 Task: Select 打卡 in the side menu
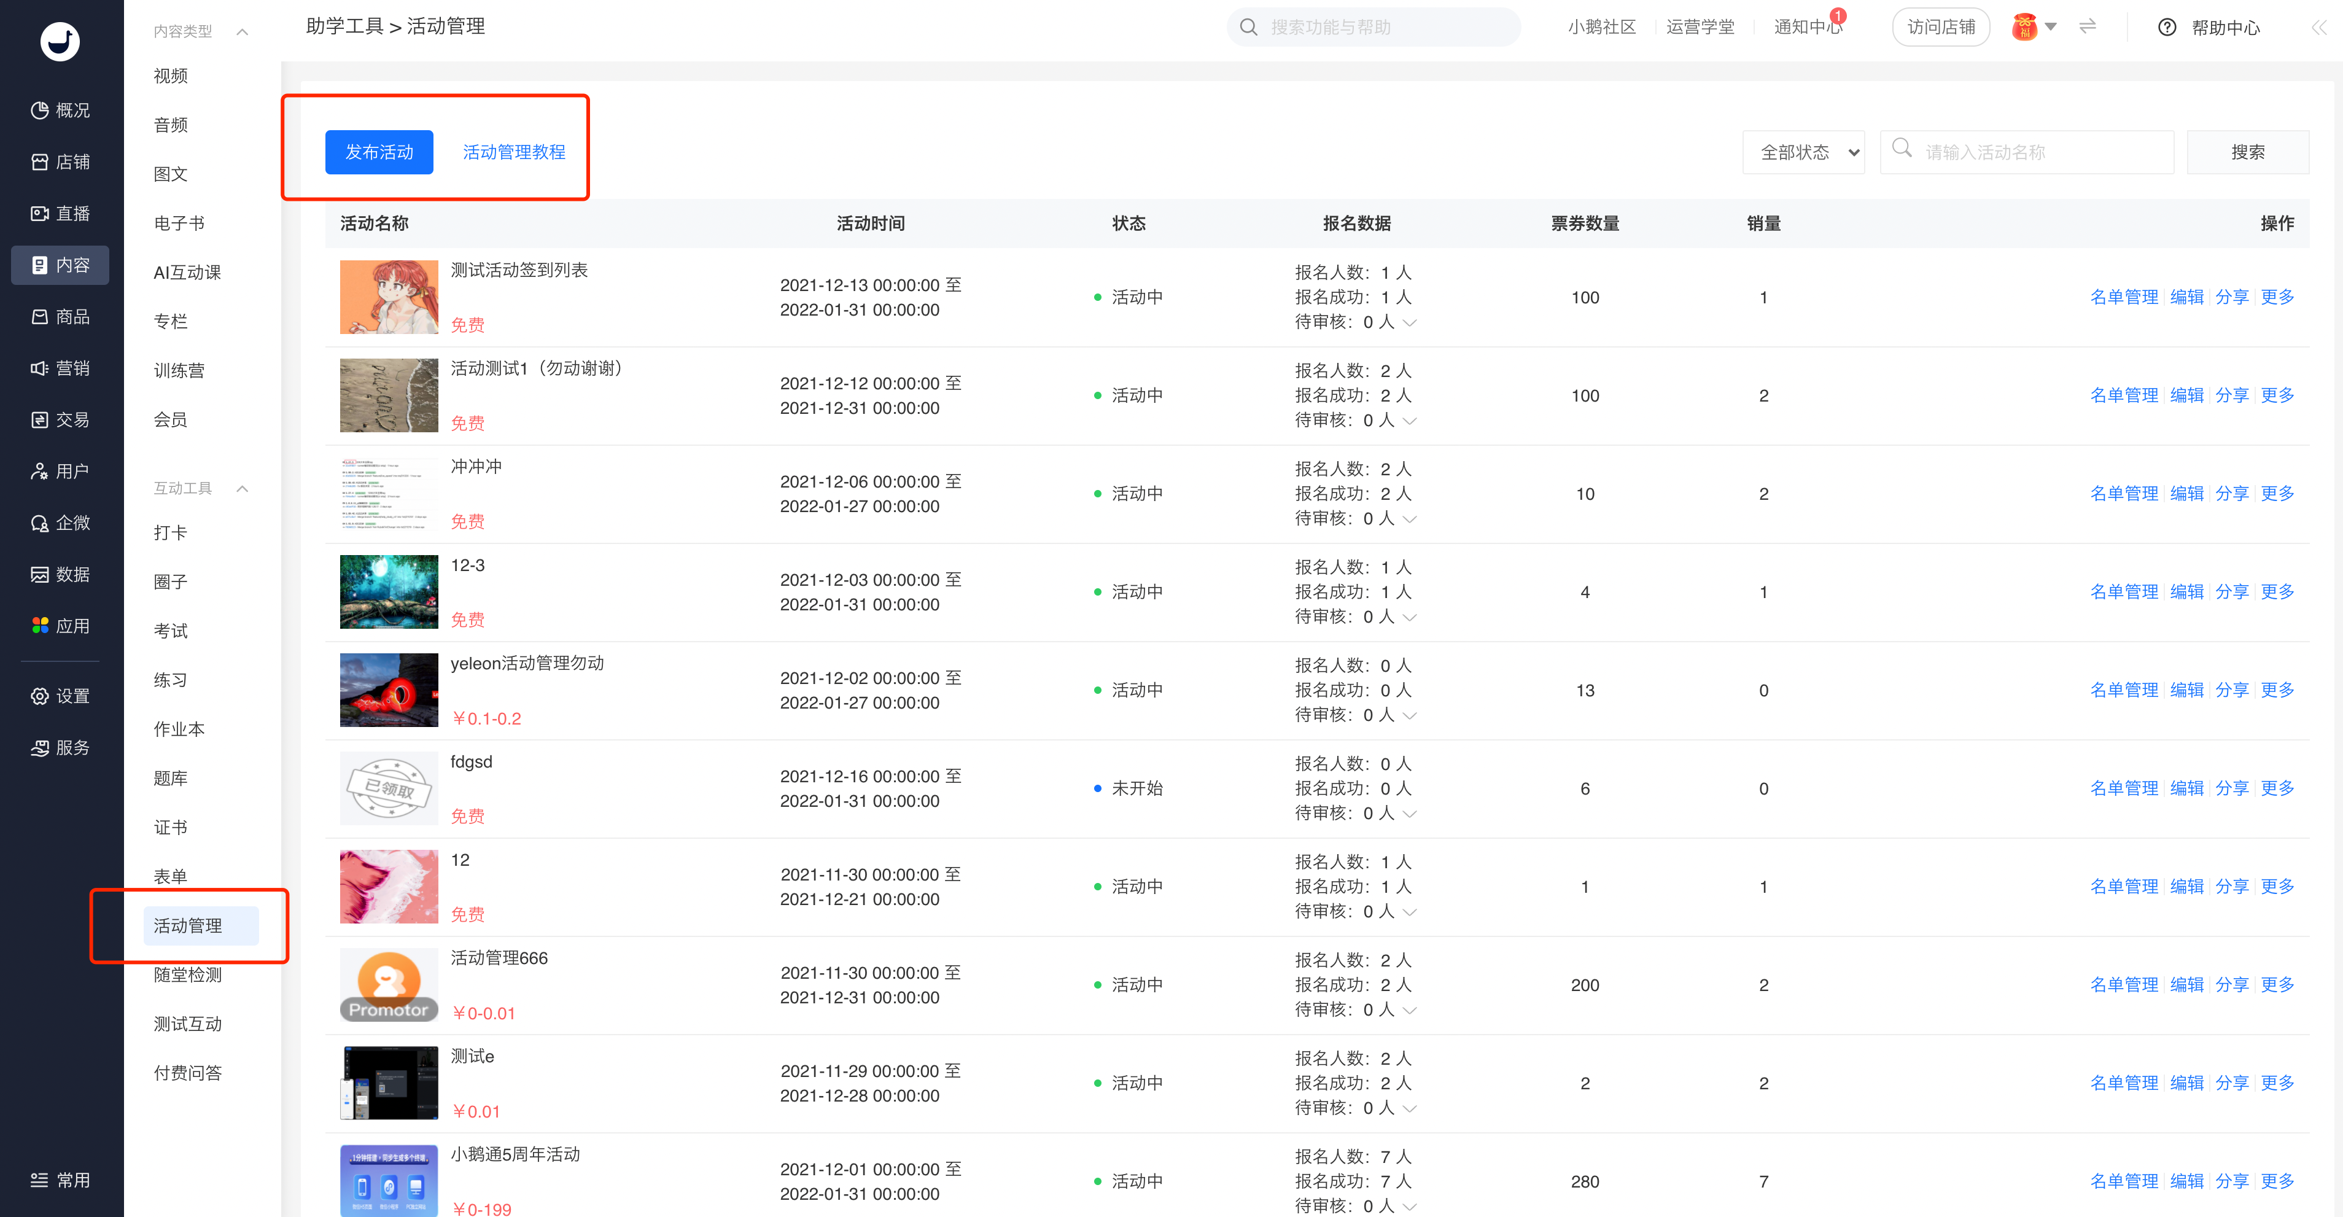(170, 532)
